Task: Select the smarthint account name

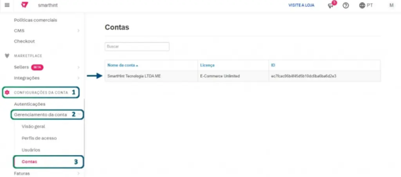Action: coord(48,5)
